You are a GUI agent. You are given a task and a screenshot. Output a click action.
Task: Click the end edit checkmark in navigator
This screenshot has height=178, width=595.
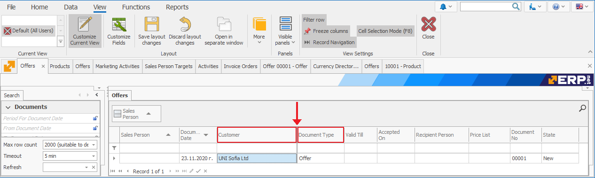pos(198,171)
